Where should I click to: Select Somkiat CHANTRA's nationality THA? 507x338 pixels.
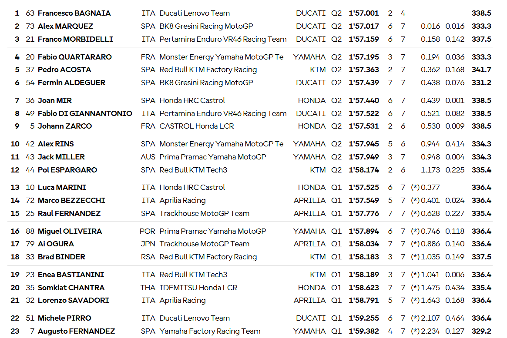click(x=148, y=288)
